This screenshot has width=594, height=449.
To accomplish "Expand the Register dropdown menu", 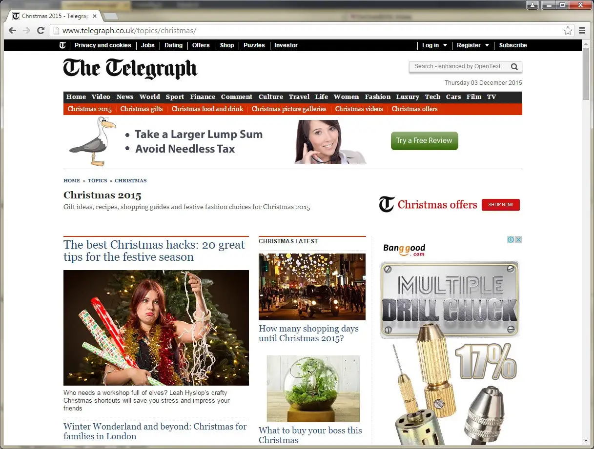I will pyautogui.click(x=472, y=45).
